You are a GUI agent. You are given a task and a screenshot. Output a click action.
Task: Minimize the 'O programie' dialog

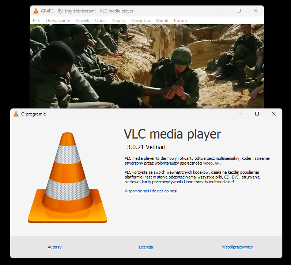pos(241,114)
